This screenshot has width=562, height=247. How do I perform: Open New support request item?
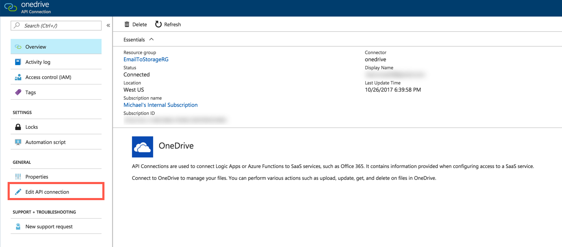[56, 227]
